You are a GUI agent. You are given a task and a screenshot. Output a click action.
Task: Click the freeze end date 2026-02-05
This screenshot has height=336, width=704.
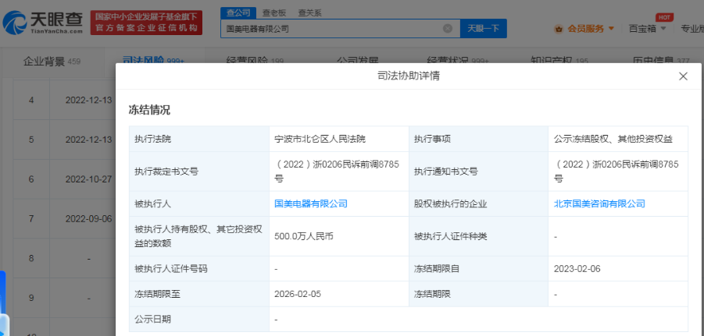(x=298, y=294)
